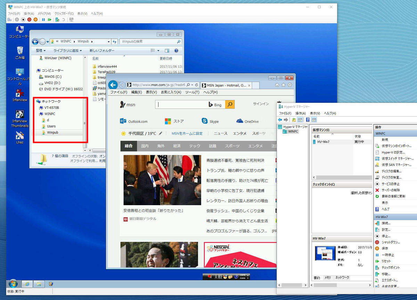
Task: Click the Internet Explorer back arrow
Action: click(x=113, y=85)
